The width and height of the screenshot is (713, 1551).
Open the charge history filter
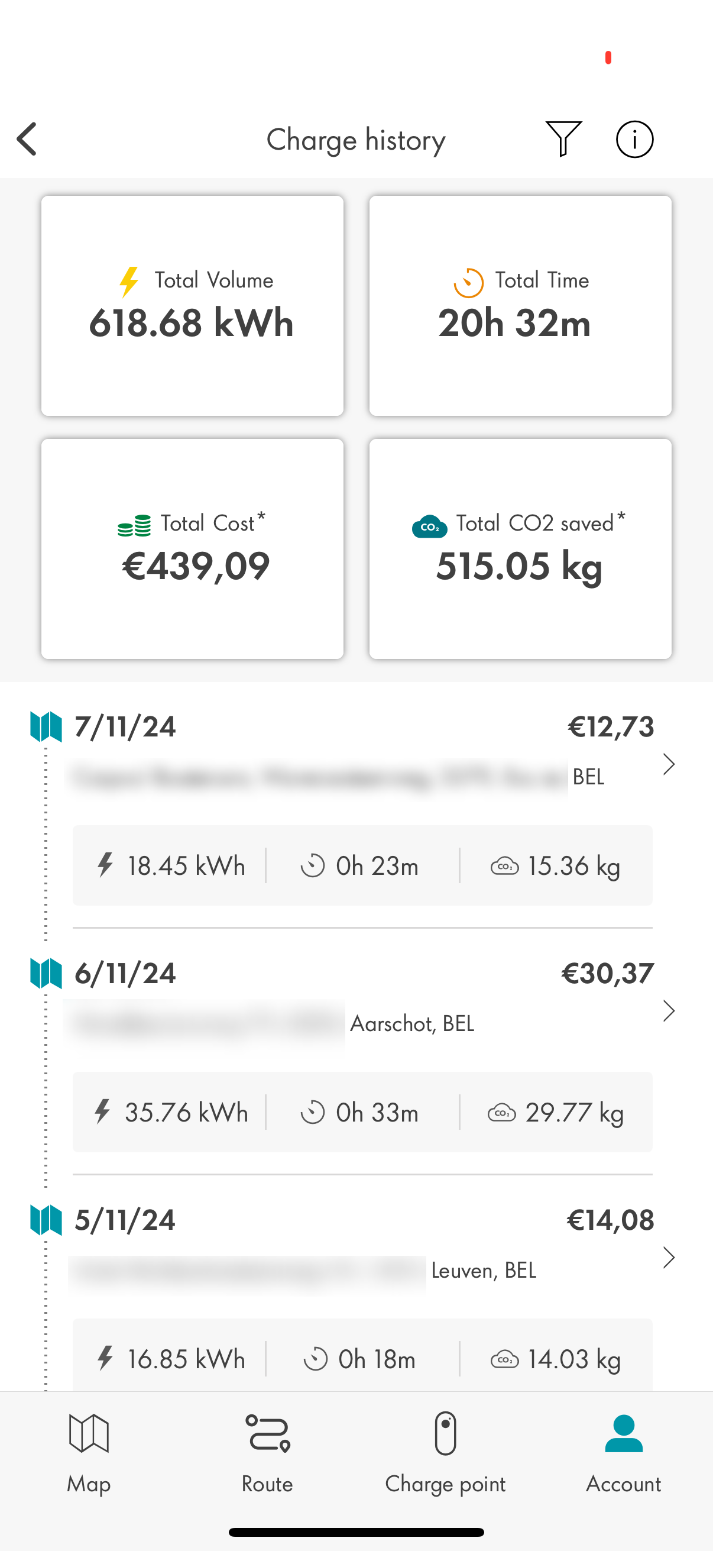563,139
